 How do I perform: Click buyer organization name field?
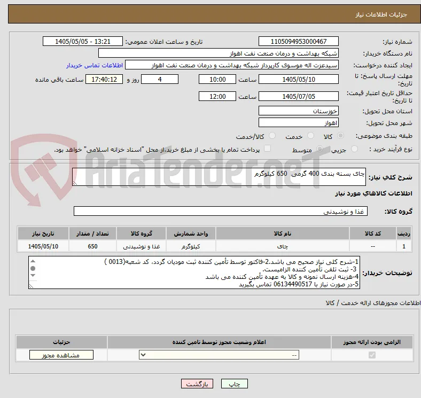coord(219,53)
